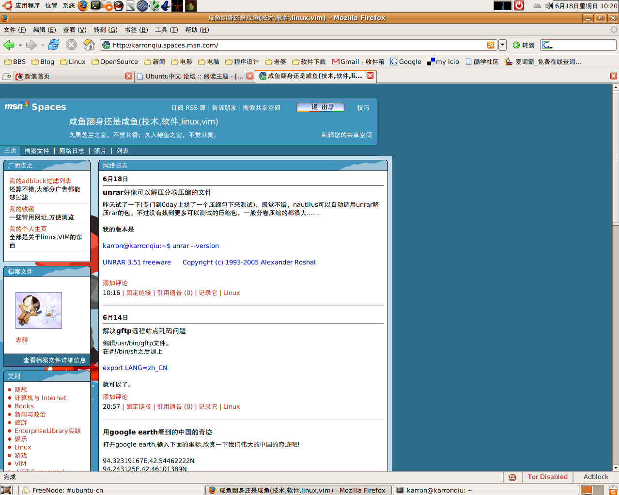This screenshot has width=619, height=495.
Task: Go to the Firefox home page
Action: [89, 45]
